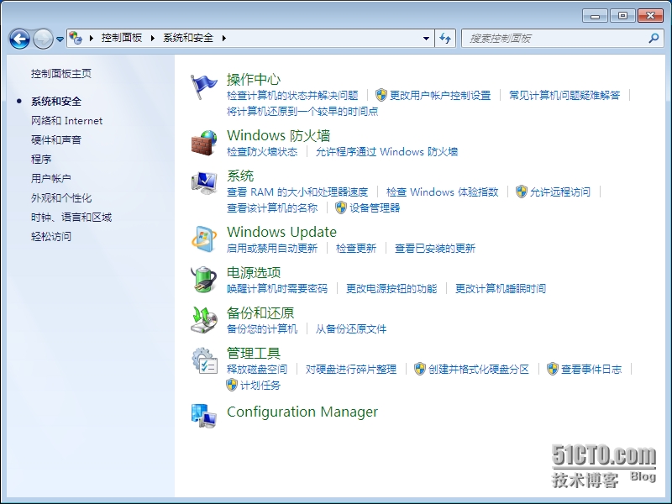
Task: Click 检查防火墙状态 link
Action: coord(262,152)
